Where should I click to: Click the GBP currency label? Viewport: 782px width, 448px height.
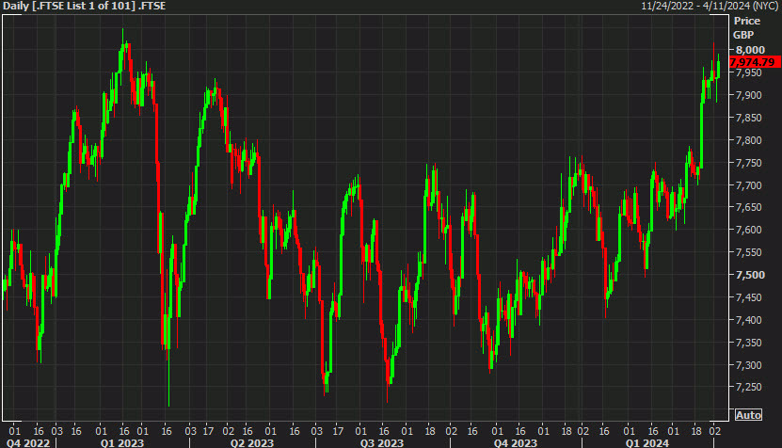(x=743, y=35)
